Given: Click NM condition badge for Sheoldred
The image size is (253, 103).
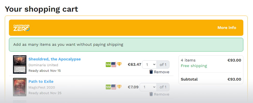Looking at the screenshot, I should (108, 65).
